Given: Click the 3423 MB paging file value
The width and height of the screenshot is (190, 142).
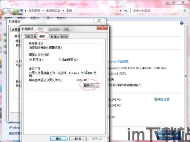Looking at the screenshot, I should pyautogui.click(x=82, y=80).
